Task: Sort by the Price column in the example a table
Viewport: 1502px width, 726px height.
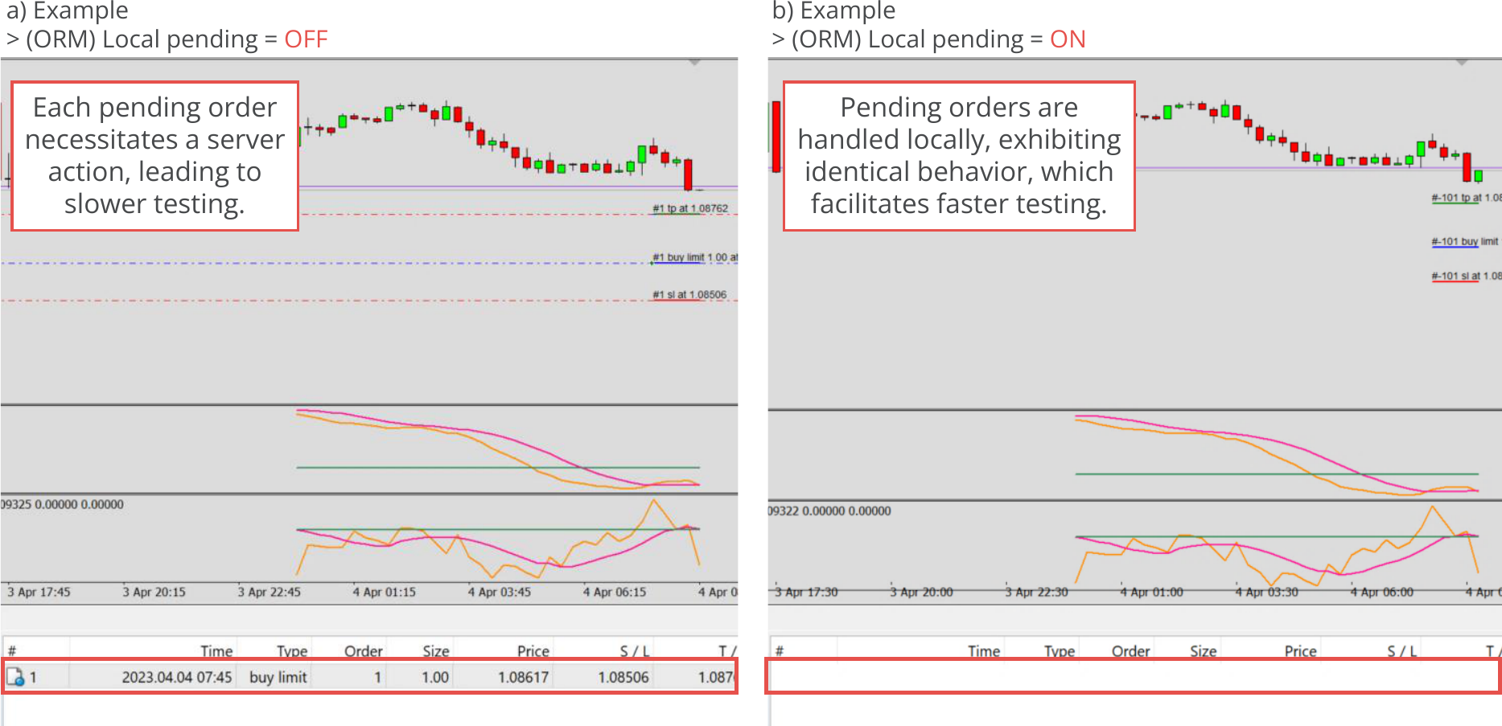Action: [x=533, y=651]
